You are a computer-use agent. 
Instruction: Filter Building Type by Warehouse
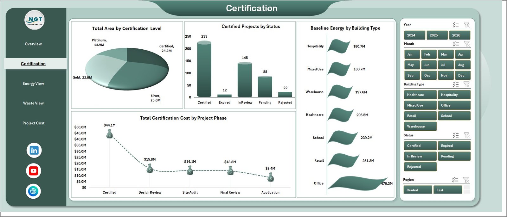pos(420,126)
